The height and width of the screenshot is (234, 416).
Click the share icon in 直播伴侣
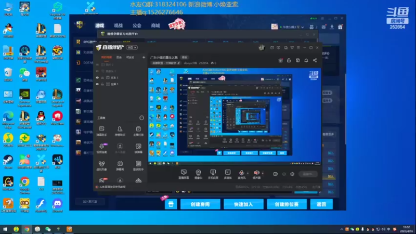(315, 60)
